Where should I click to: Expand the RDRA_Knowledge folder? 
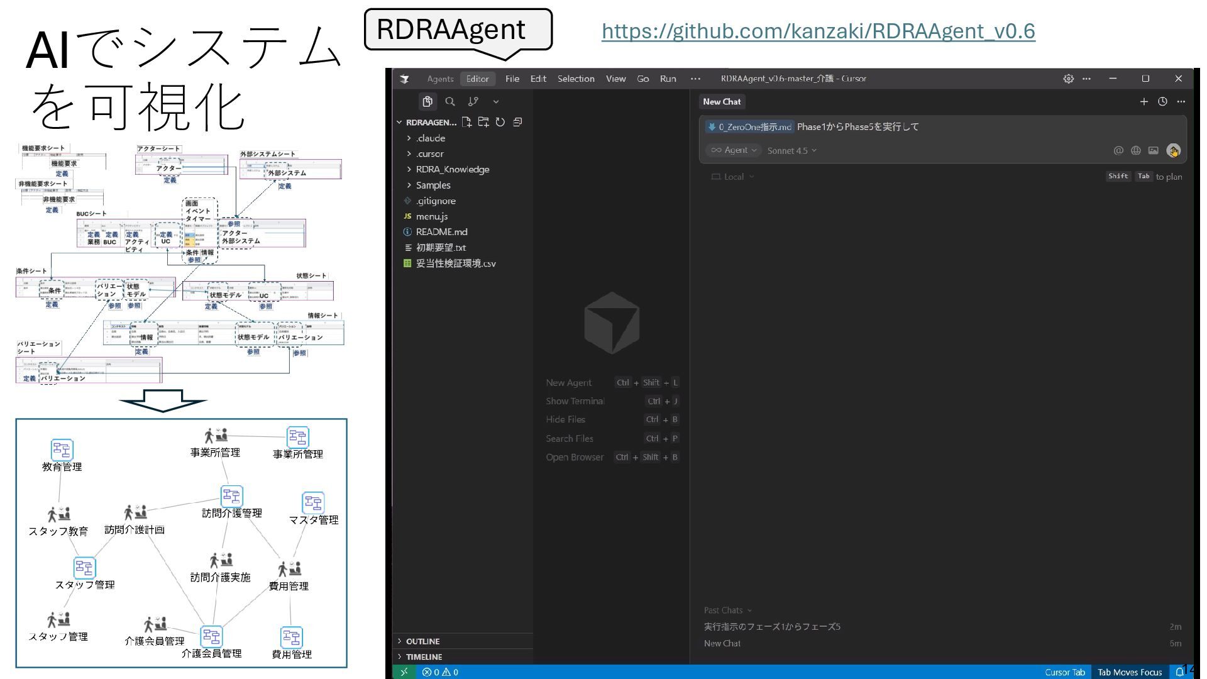[452, 169]
